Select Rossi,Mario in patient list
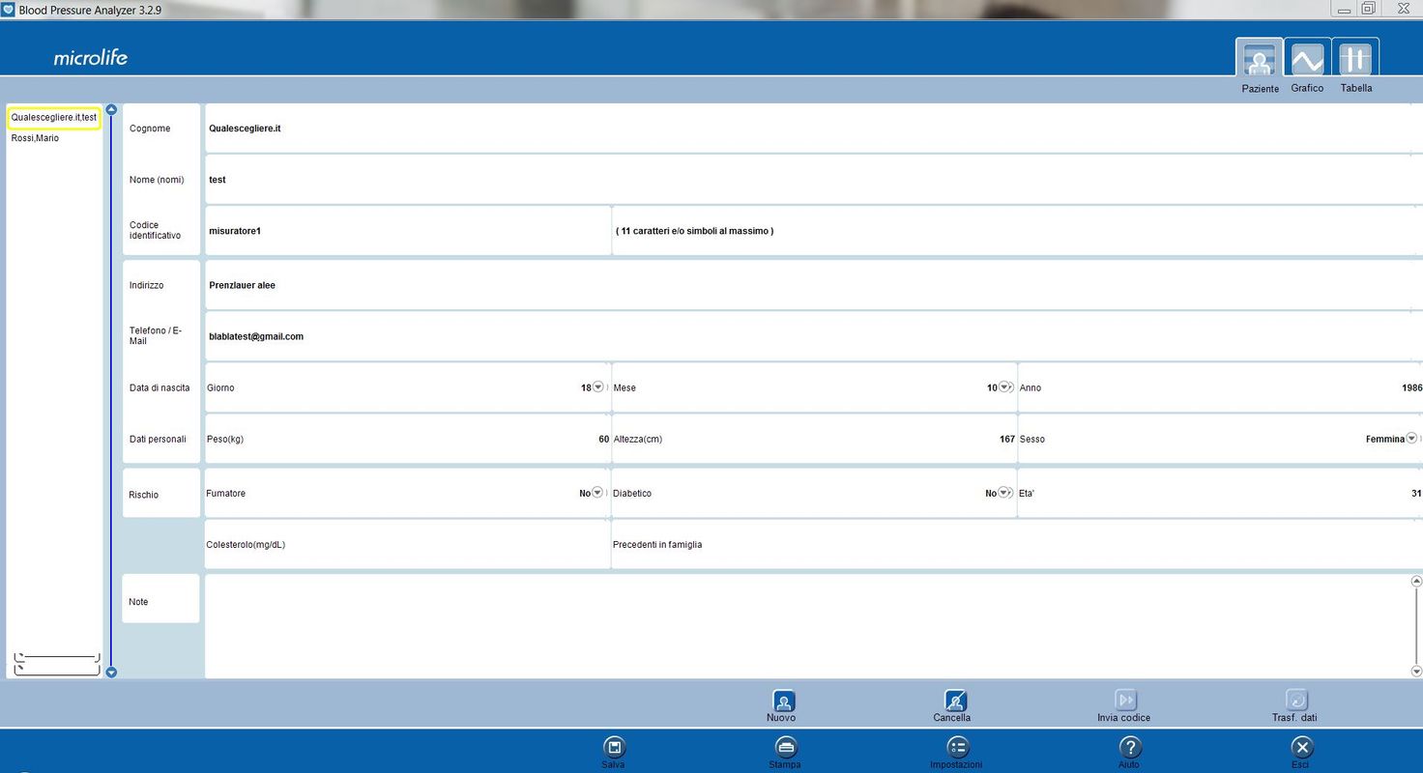Viewport: 1423px width, 773px height. (35, 138)
